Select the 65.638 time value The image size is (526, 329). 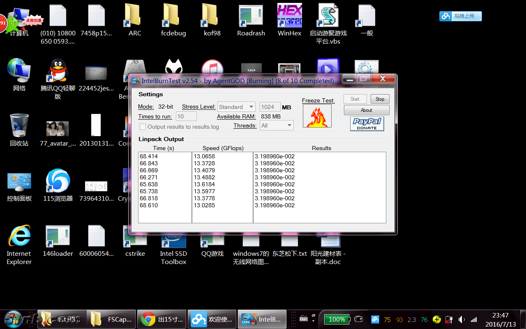coord(149,184)
